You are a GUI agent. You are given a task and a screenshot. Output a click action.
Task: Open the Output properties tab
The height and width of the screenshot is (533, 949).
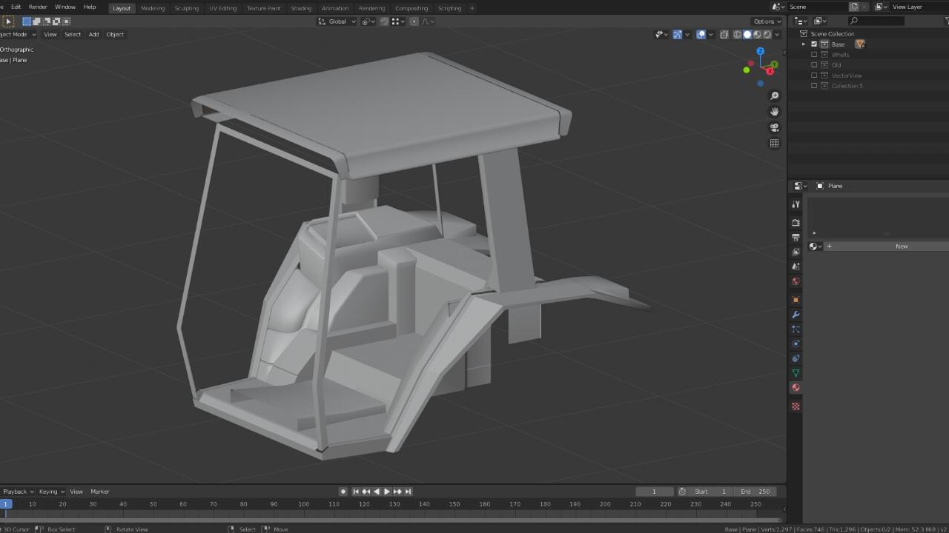tap(796, 238)
